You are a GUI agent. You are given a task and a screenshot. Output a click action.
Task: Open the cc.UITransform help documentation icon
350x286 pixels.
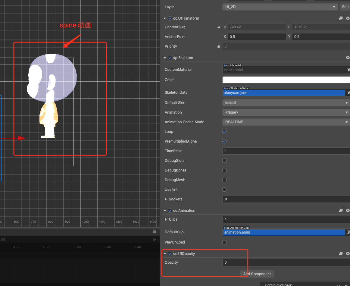[x=341, y=18]
